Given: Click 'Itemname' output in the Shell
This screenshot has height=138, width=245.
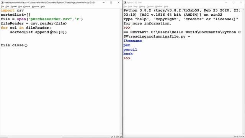Looking at the screenshot, I should click(x=132, y=41).
